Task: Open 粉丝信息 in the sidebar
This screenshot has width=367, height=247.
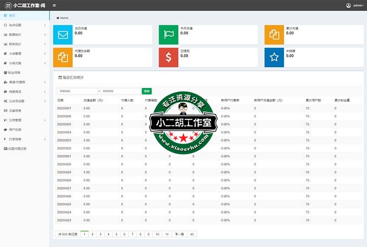Action: pos(15,72)
